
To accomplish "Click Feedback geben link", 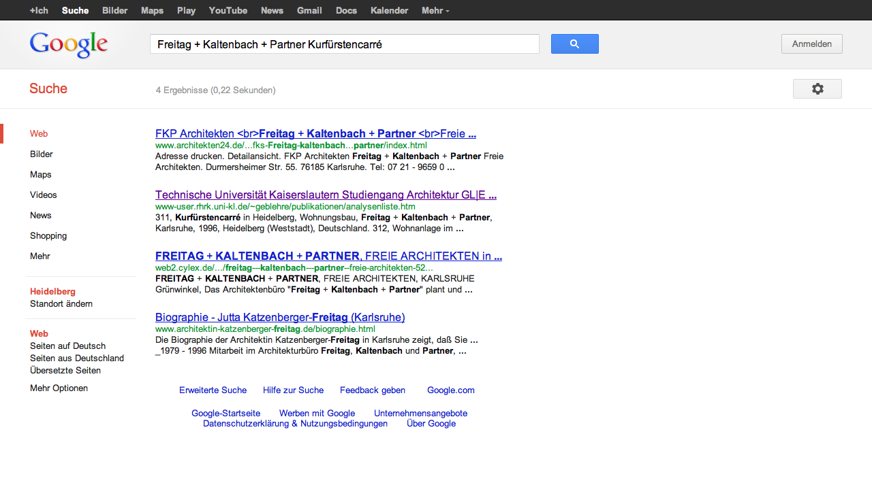I will (373, 390).
